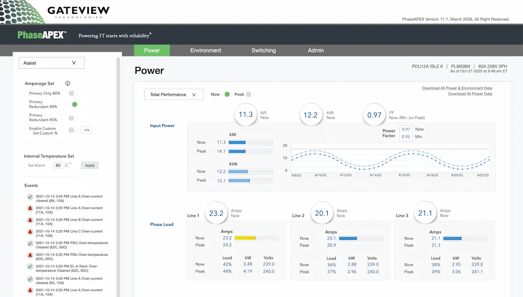Viewport: 523px width, 297px height.
Task: Click the kW Peak 14.1 bar
Action: coord(251,151)
